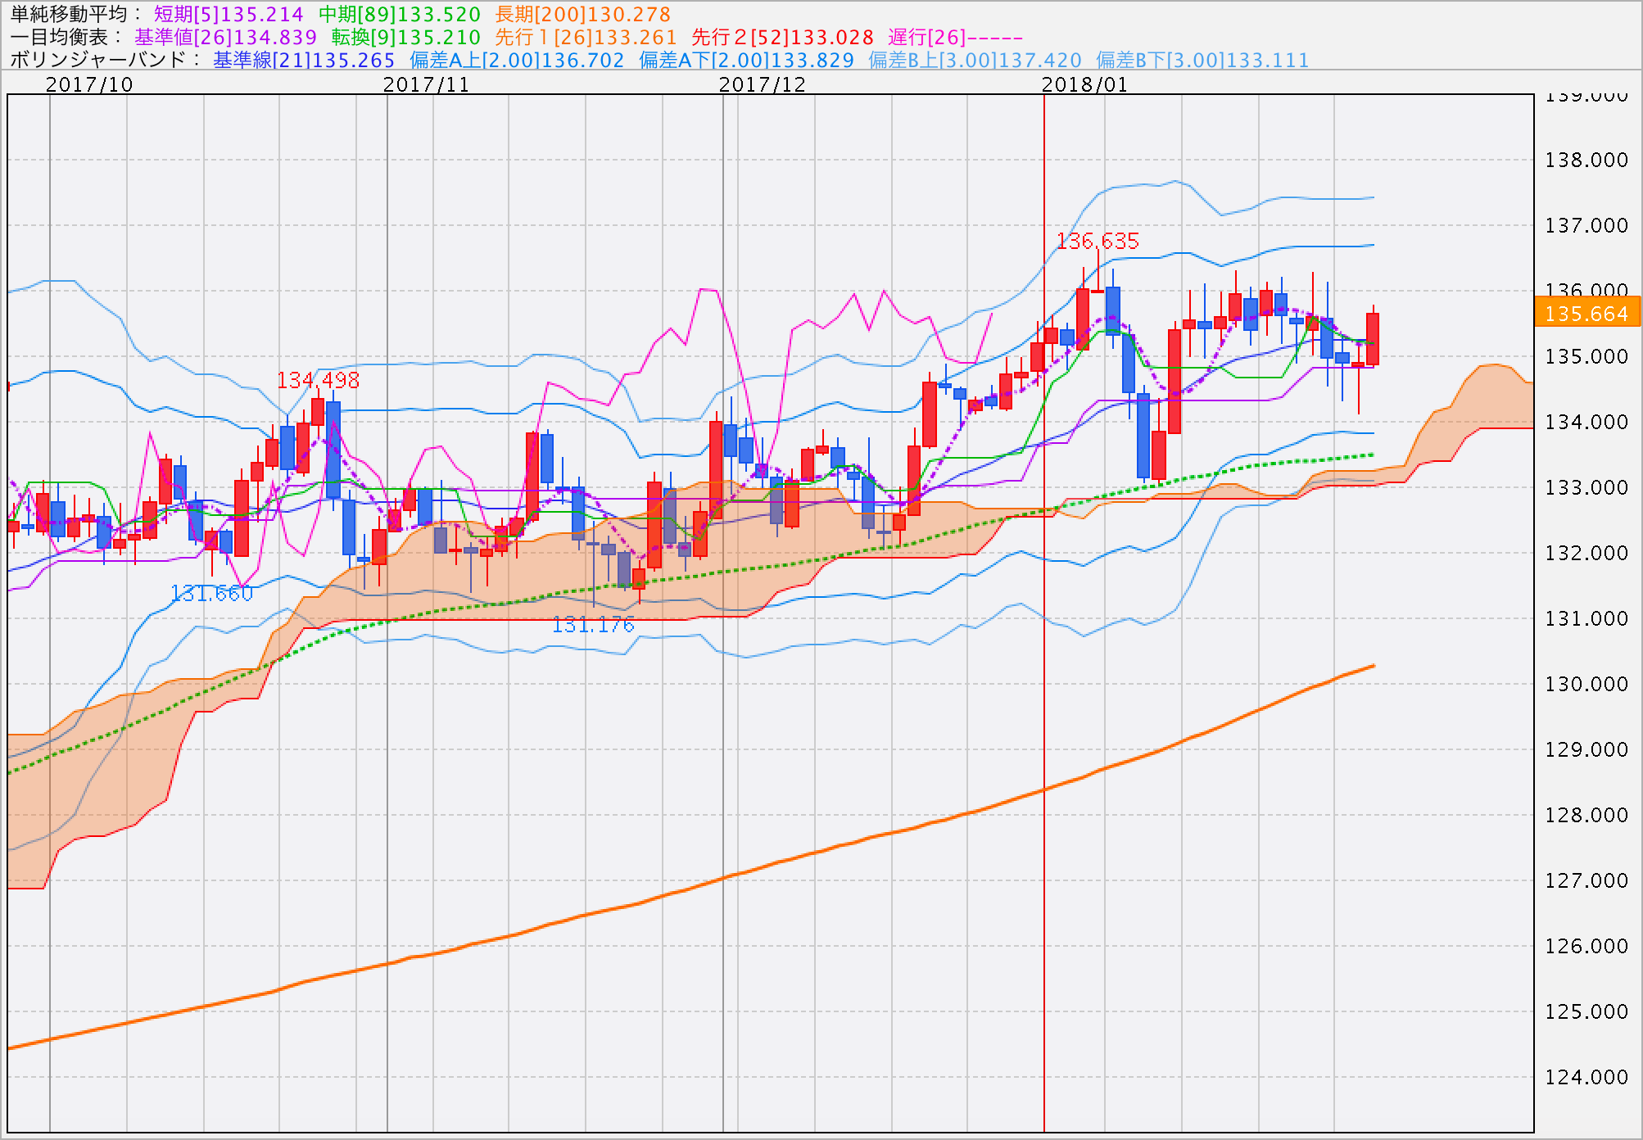
Task: Click the current price tag 135.664
Action: 1586,313
